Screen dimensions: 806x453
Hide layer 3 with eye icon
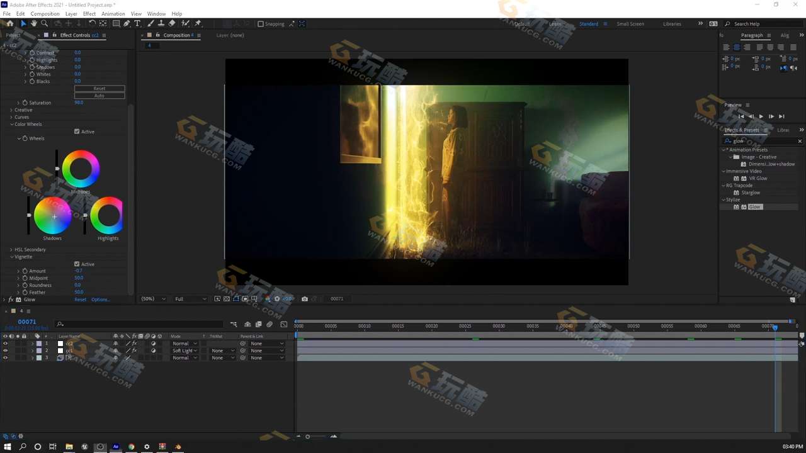pos(5,357)
